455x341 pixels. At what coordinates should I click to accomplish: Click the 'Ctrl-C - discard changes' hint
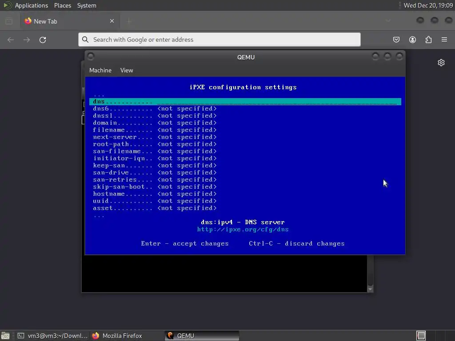[296, 244]
